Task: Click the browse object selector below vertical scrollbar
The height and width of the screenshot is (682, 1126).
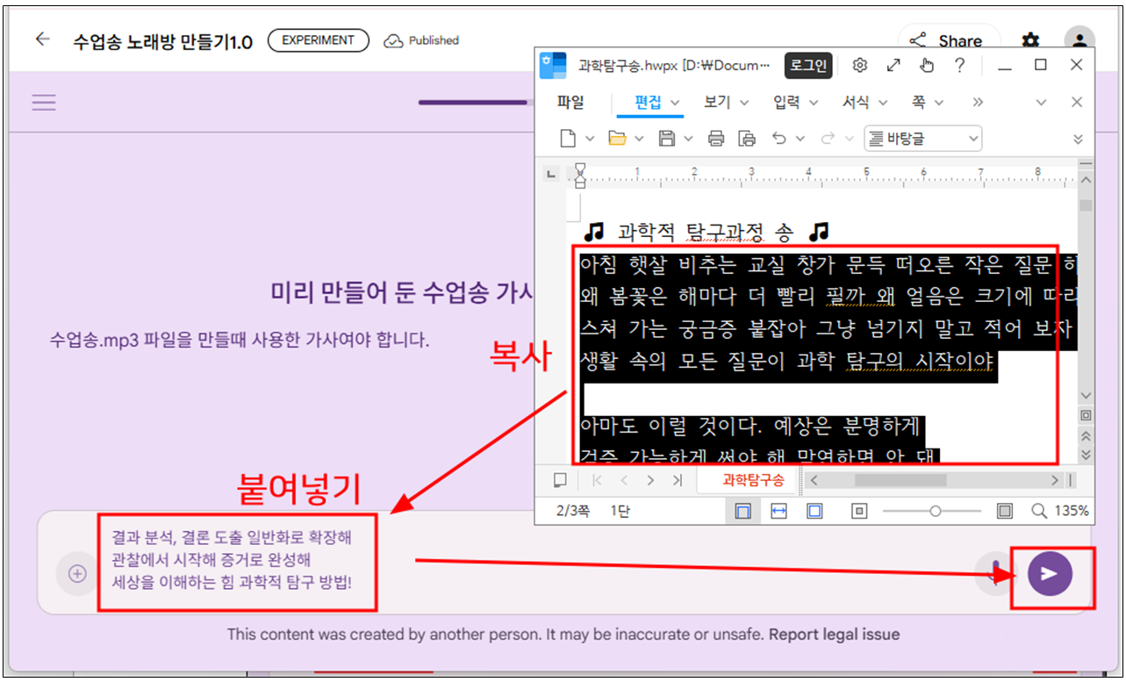Action: point(1086,415)
